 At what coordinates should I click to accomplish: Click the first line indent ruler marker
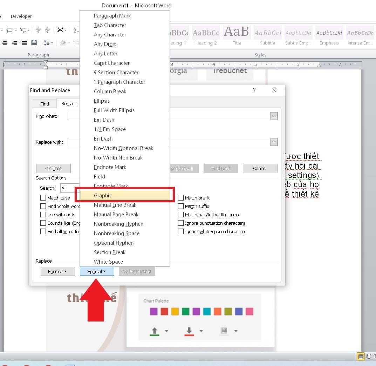pos(46,62)
